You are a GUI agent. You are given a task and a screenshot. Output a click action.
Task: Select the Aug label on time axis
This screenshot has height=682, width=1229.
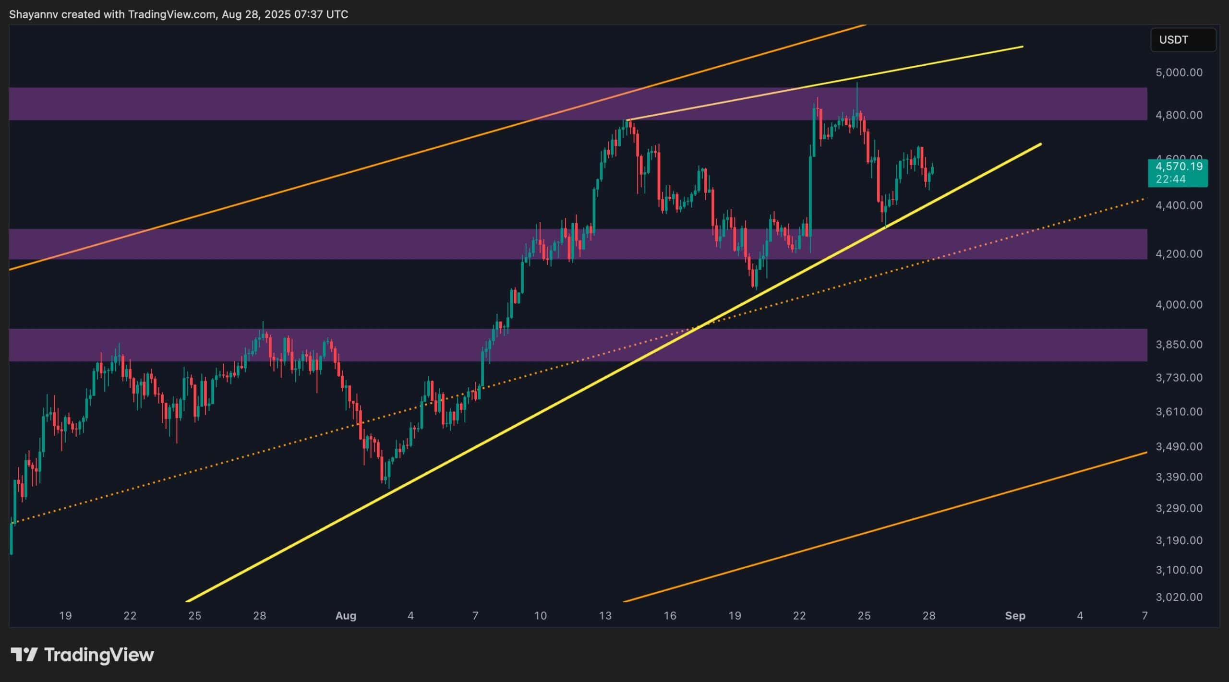[346, 616]
